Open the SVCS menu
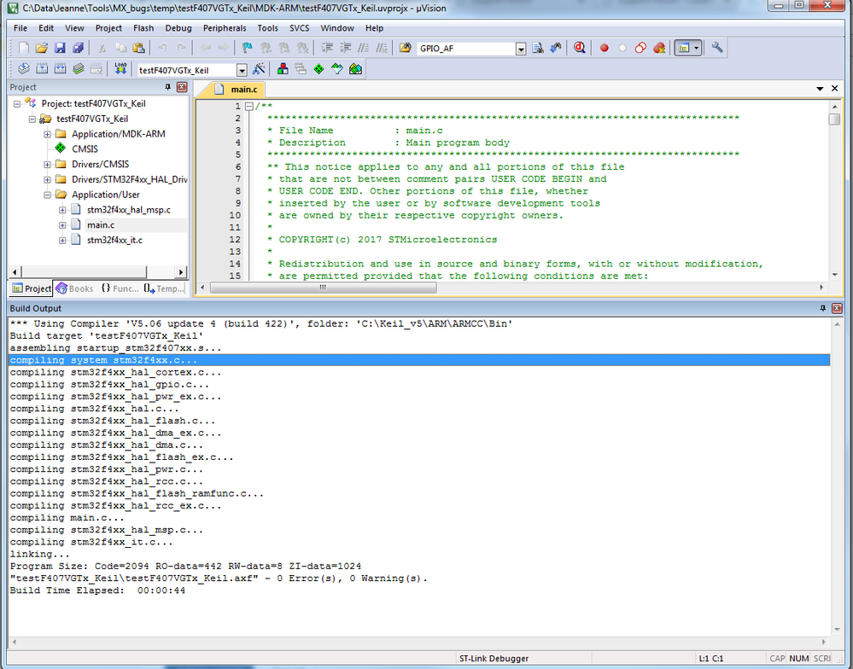The height and width of the screenshot is (669, 853). tap(299, 27)
